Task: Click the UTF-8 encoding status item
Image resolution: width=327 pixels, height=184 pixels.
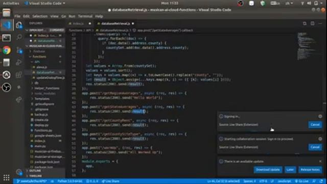Action: 263,181
